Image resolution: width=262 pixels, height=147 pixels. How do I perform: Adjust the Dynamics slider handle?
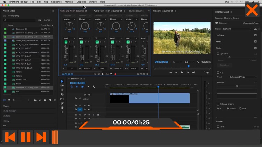pyautogui.click(x=230, y=57)
